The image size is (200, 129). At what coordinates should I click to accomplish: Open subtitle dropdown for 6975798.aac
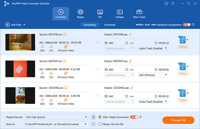click(x=119, y=48)
